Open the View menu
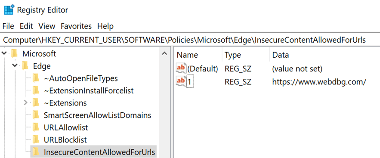This screenshot has width=380, height=158. click(47, 26)
